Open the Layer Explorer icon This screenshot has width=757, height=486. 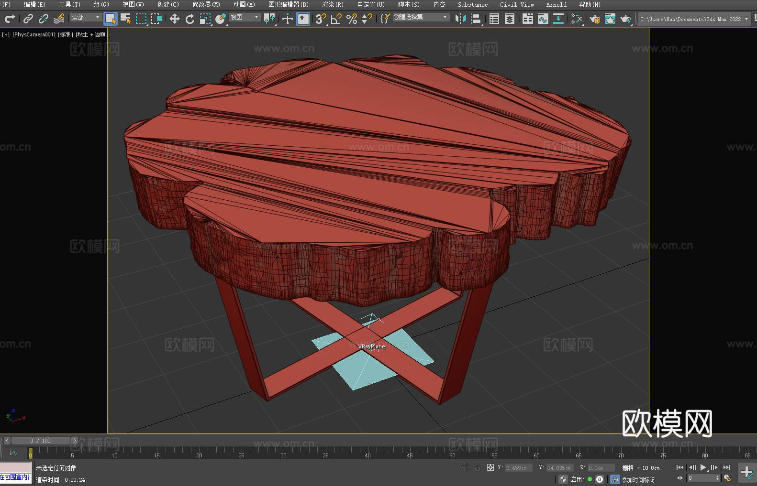click(510, 19)
